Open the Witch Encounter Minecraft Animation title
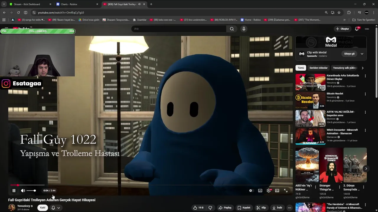 coord(342,132)
